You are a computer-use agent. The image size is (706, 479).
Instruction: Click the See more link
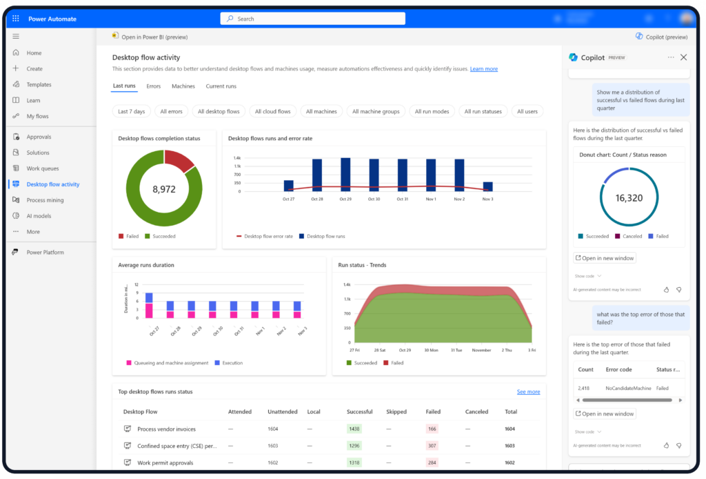(528, 391)
